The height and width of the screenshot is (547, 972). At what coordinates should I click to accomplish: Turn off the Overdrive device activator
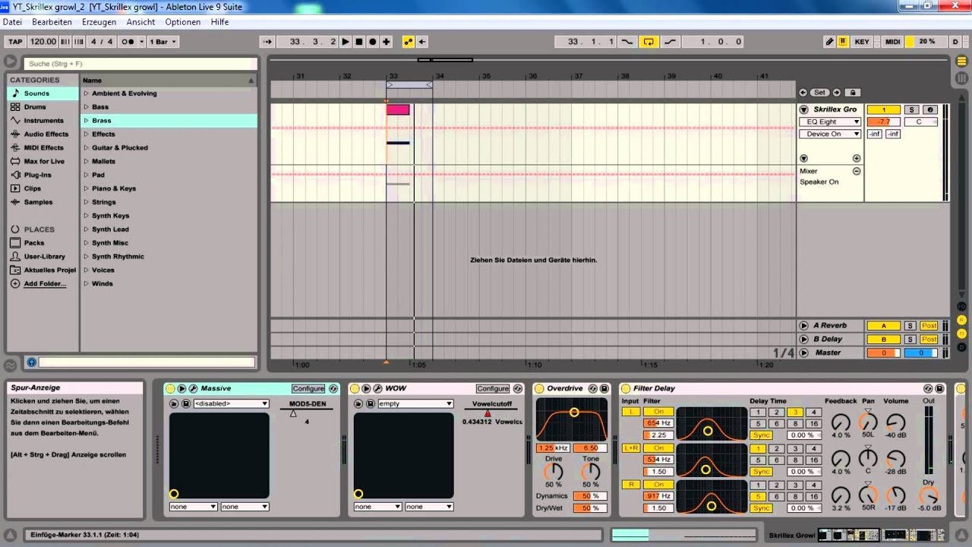[539, 388]
